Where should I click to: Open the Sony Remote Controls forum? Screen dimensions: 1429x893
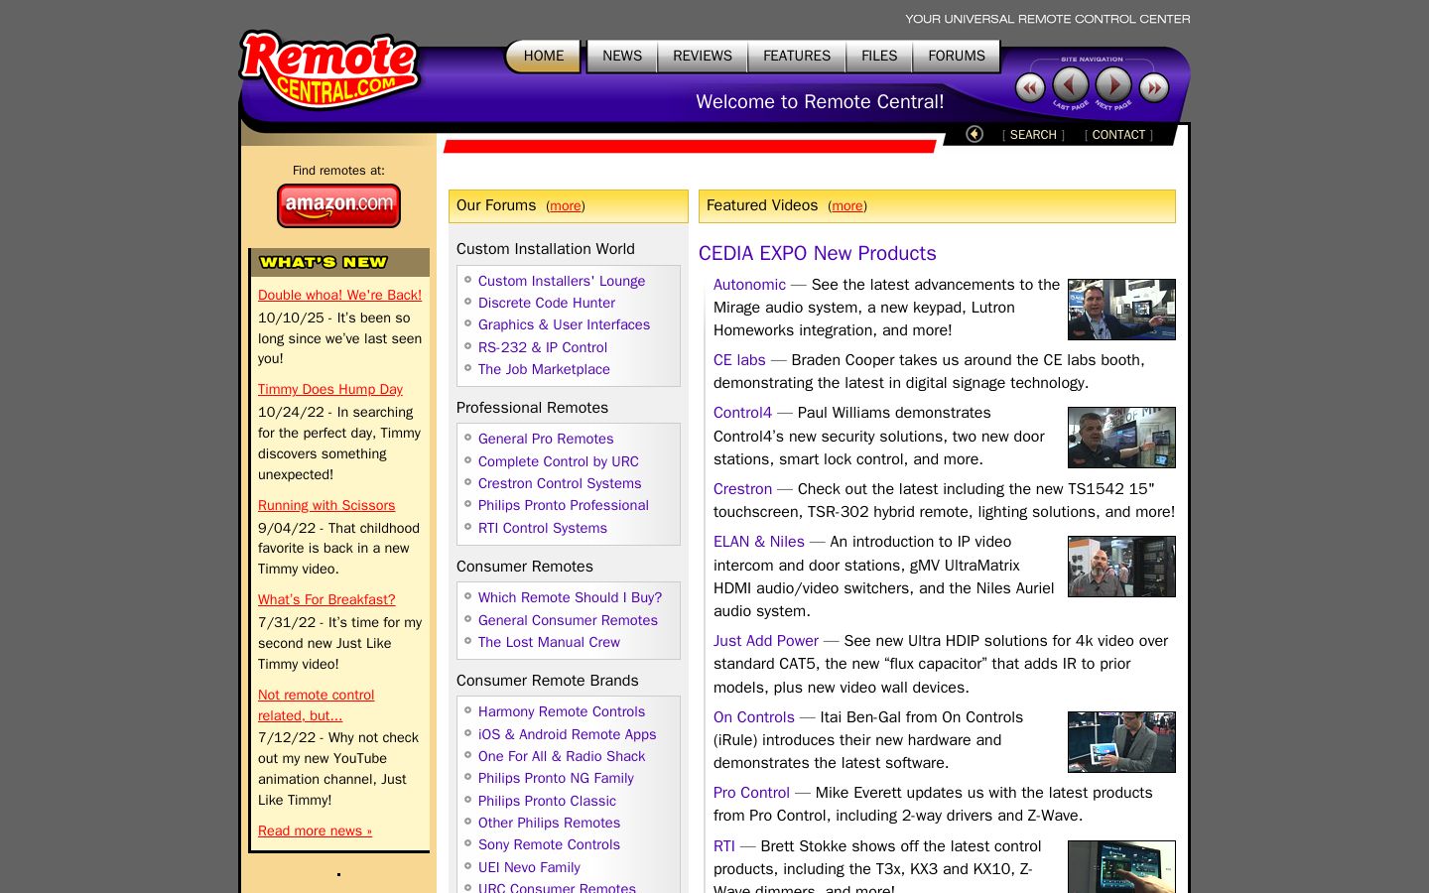click(x=549, y=844)
